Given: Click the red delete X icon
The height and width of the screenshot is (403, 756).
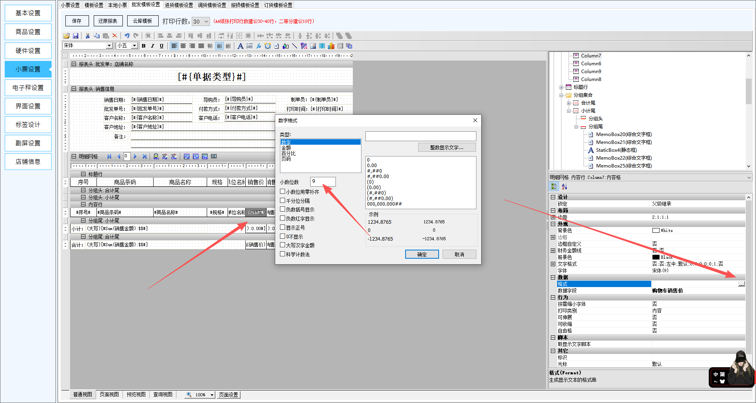Looking at the screenshot, I should coord(115,36).
